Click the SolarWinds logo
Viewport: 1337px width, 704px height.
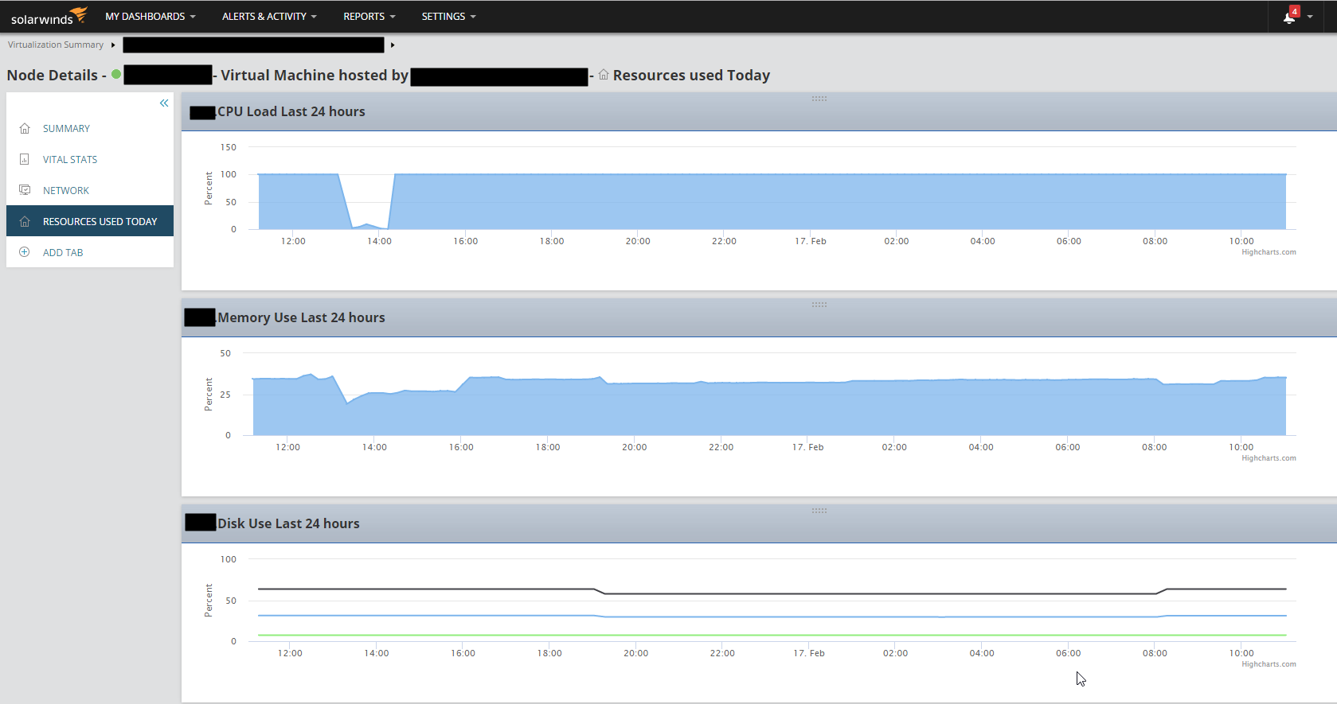(x=49, y=16)
